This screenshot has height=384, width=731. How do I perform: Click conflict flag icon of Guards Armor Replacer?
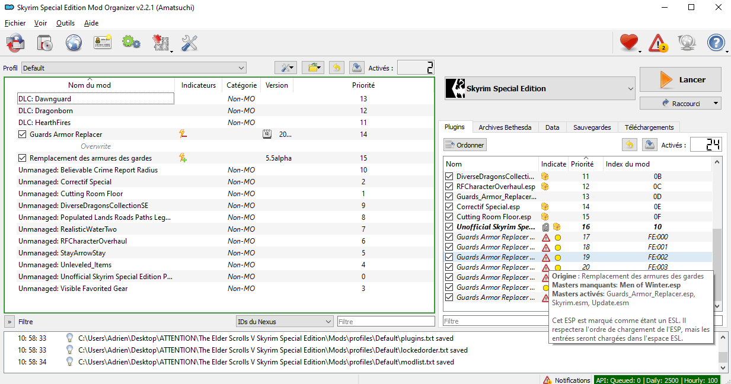coord(183,135)
